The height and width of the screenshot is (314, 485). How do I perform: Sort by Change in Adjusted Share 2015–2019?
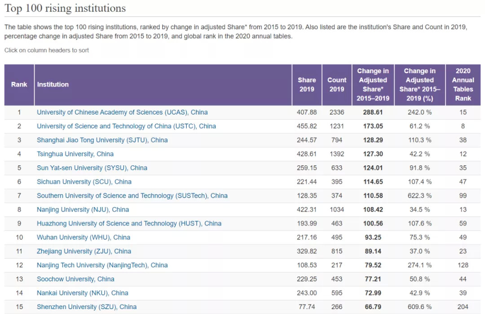click(x=373, y=84)
